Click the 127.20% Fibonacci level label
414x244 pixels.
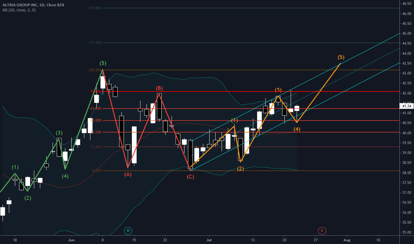pos(95,43)
